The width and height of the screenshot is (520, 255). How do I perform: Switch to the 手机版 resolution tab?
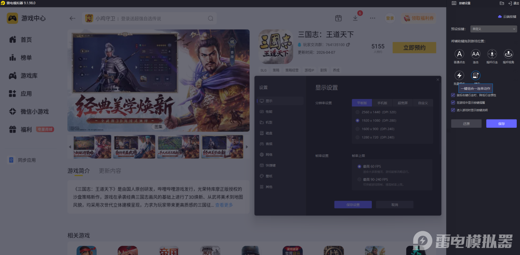(x=382, y=103)
